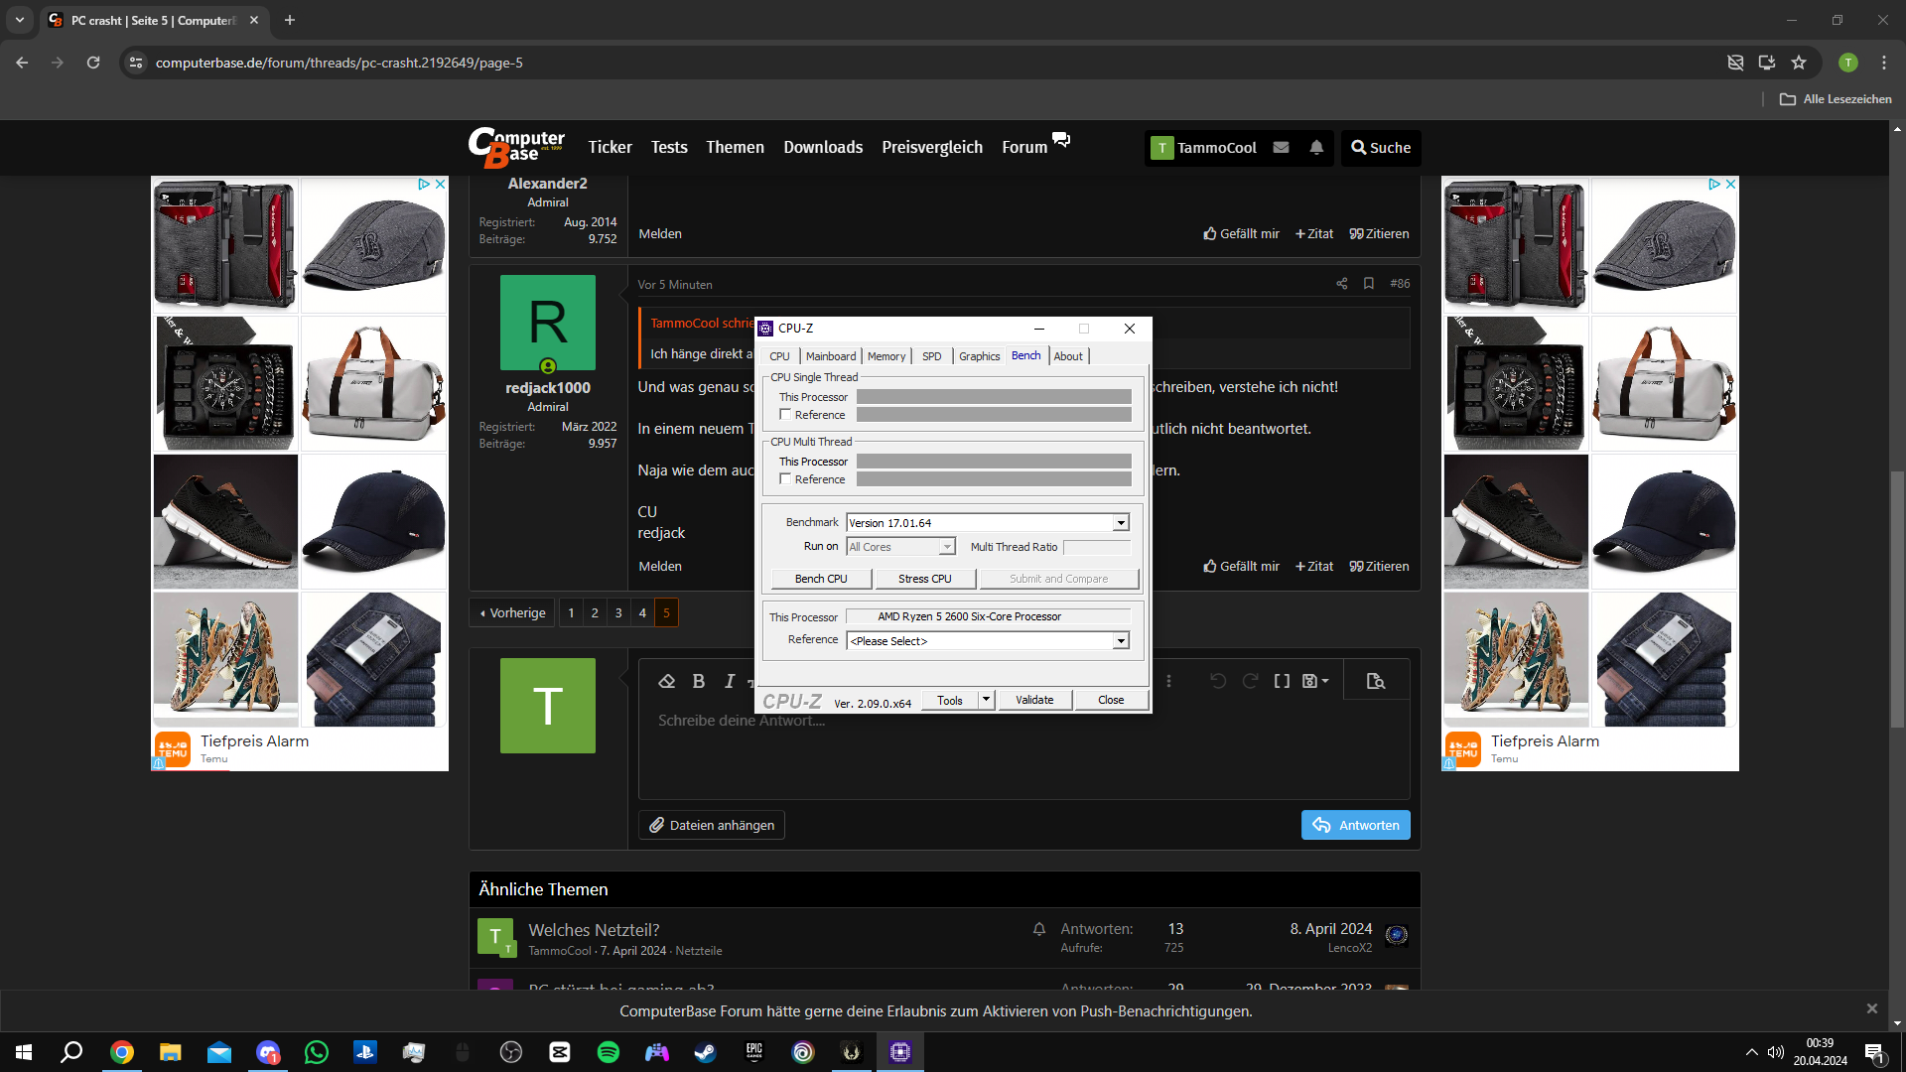Open Epic Games launcher from taskbar

click(754, 1052)
